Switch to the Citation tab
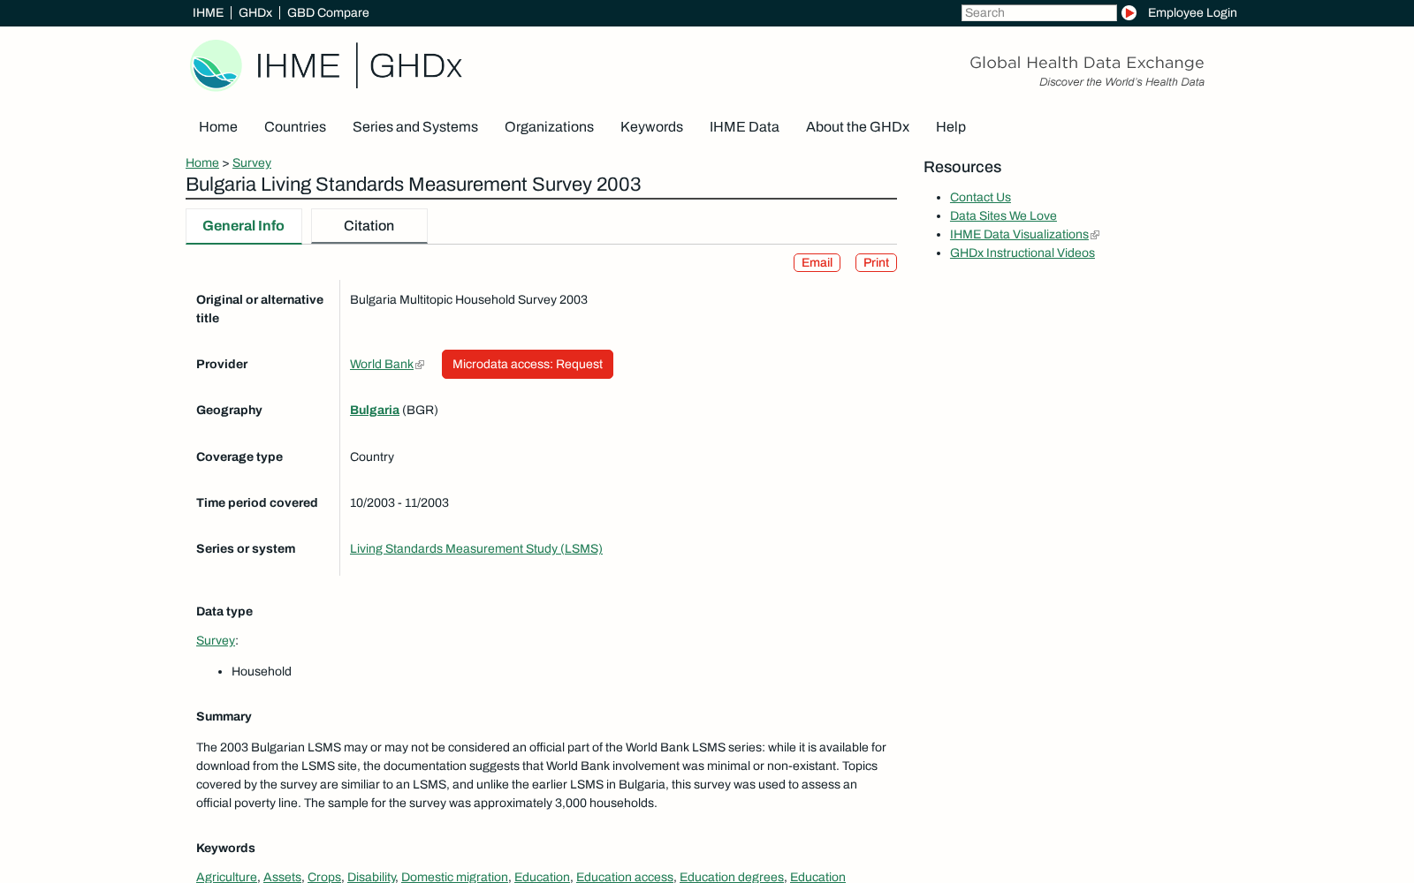 click(369, 226)
